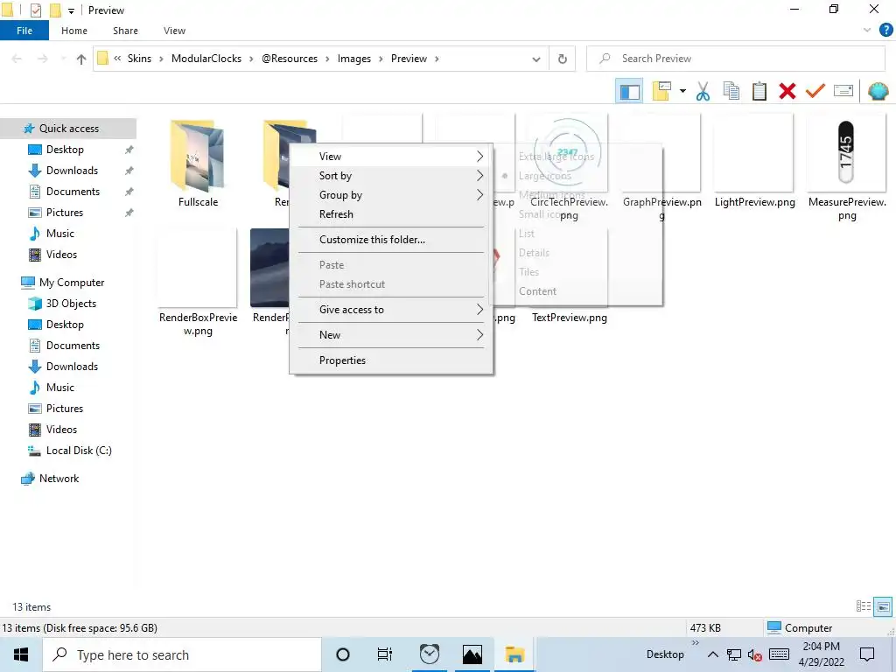This screenshot has height=672, width=896.
Task: Click the taskbar search box
Action: pyautogui.click(x=182, y=654)
